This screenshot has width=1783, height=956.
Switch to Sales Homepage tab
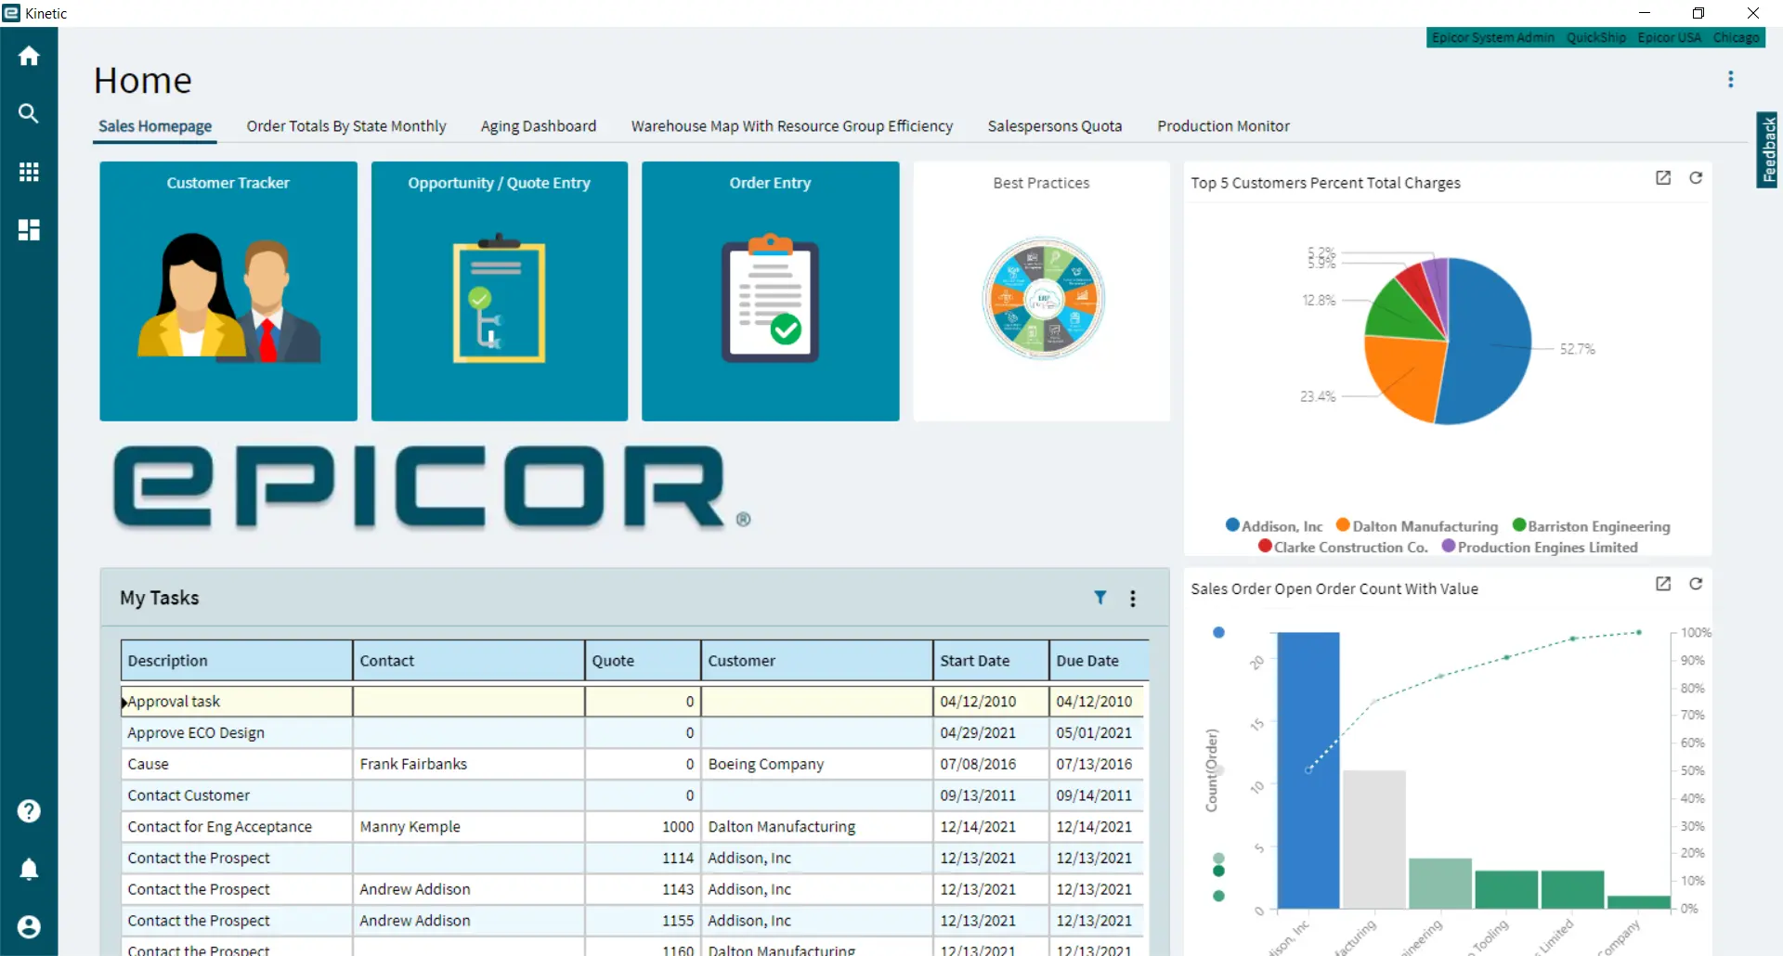[x=155, y=126]
